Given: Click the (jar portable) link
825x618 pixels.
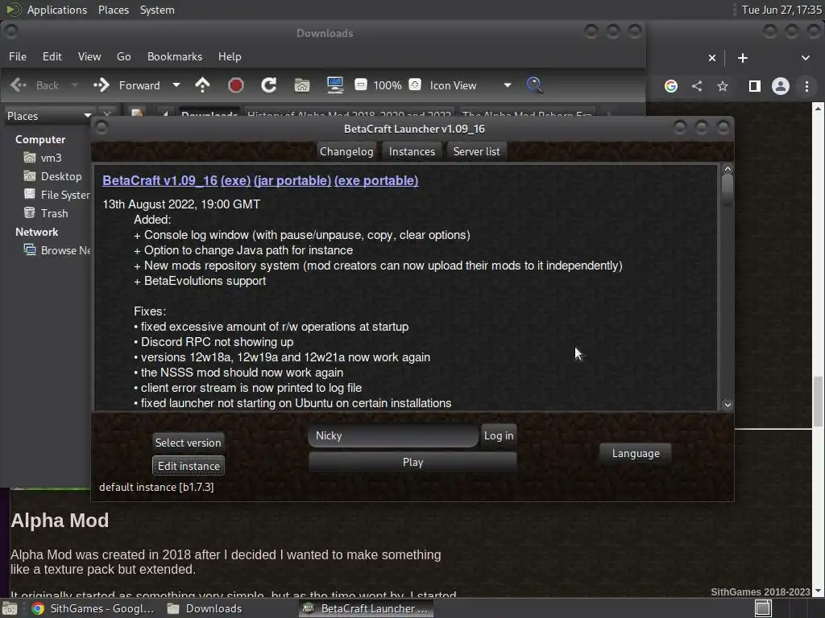Looking at the screenshot, I should [x=292, y=180].
